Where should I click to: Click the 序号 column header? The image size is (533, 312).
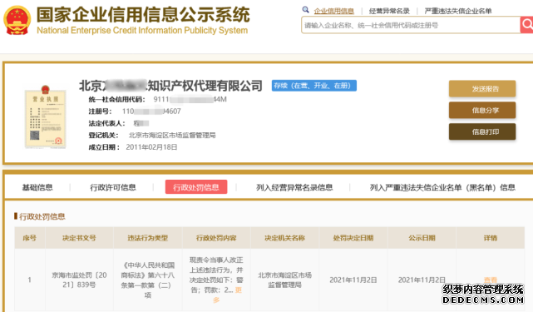coord(30,238)
